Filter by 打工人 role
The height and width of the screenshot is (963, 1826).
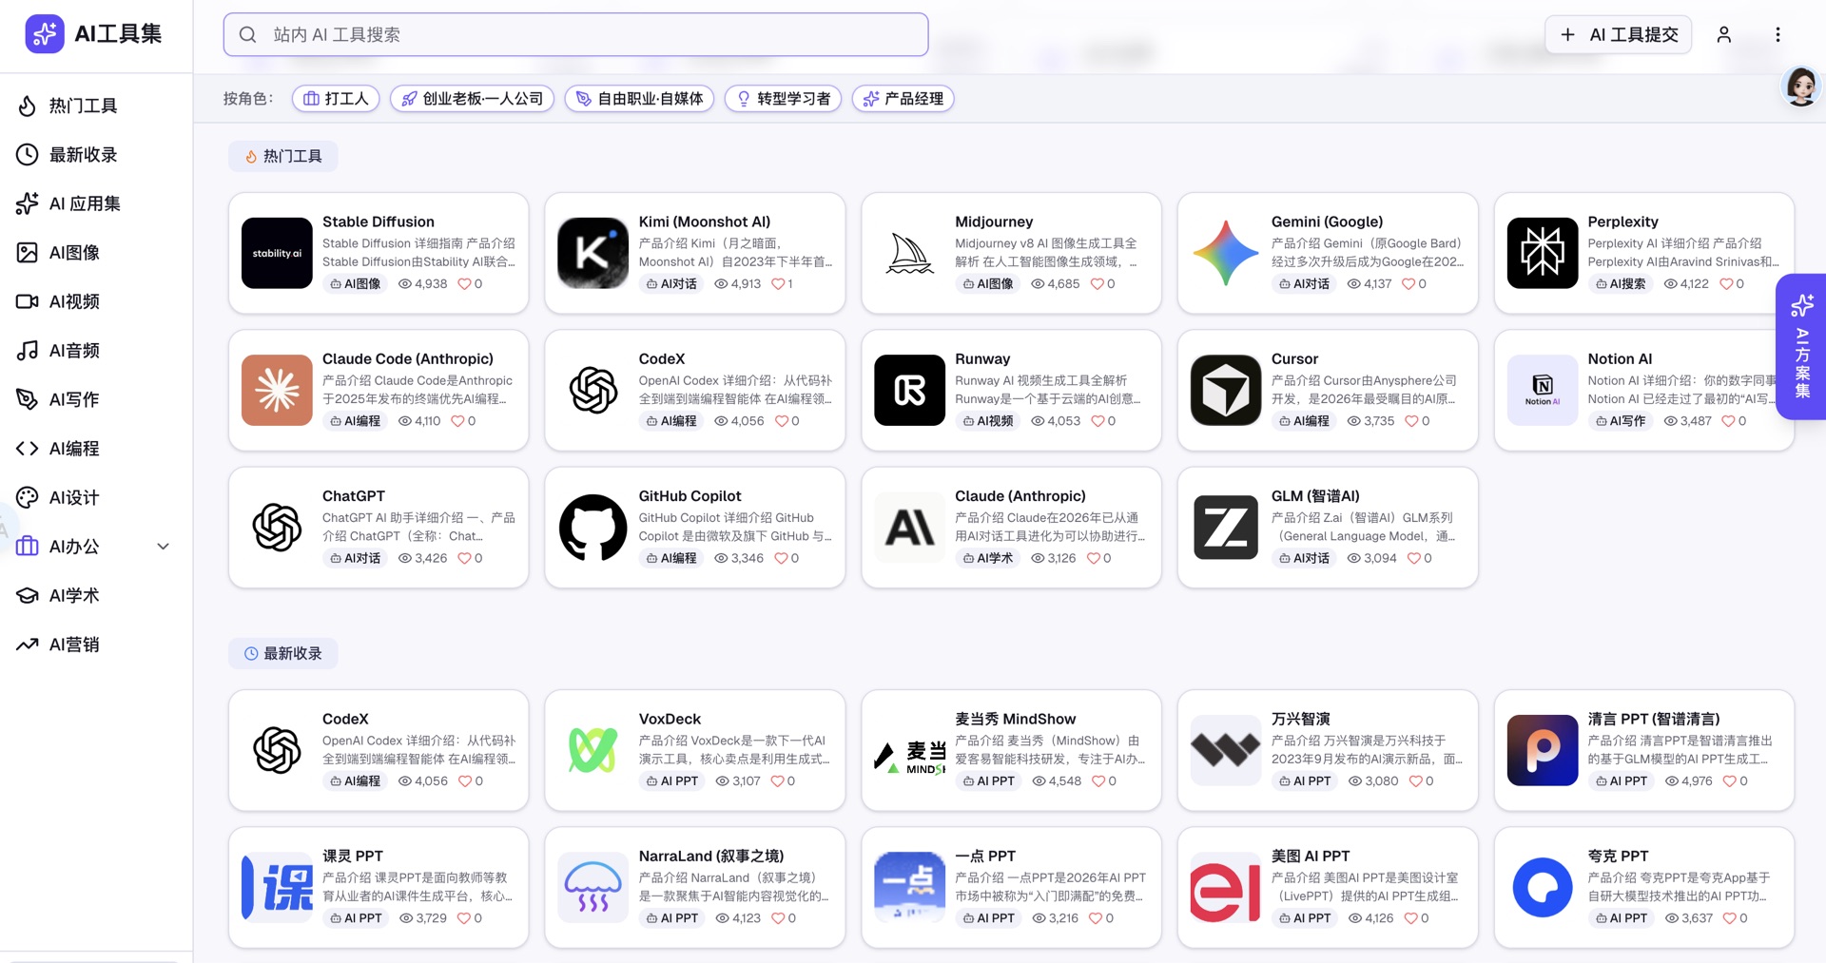[336, 99]
